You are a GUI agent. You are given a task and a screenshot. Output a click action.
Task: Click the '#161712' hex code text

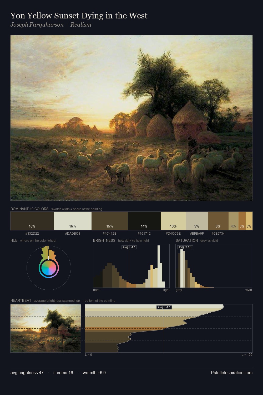coord(144,234)
